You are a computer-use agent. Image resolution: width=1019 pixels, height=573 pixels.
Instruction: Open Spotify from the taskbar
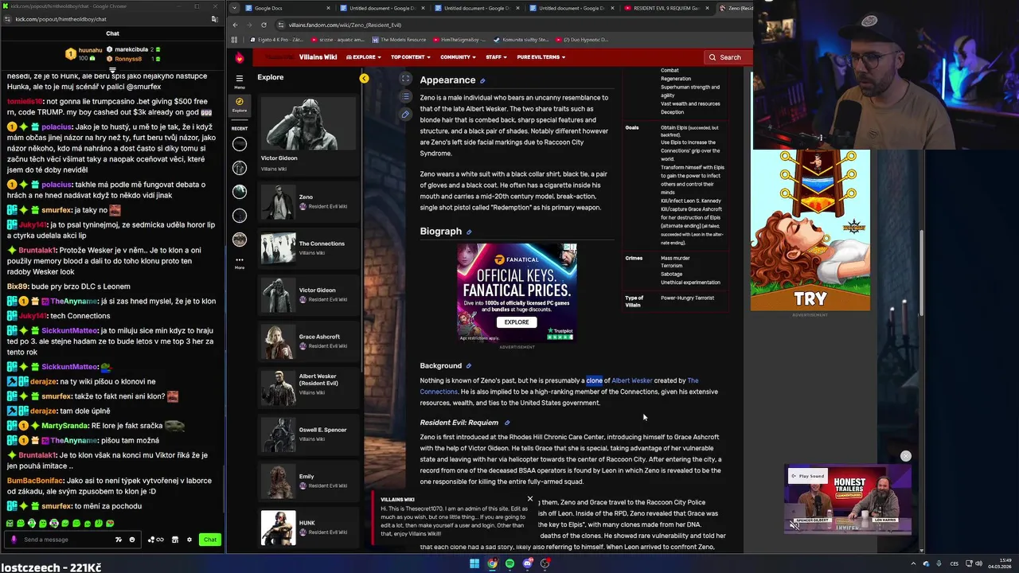tap(509, 563)
